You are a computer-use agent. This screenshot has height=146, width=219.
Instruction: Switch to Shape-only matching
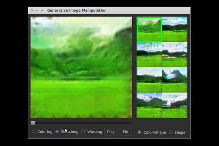[x=171, y=132]
